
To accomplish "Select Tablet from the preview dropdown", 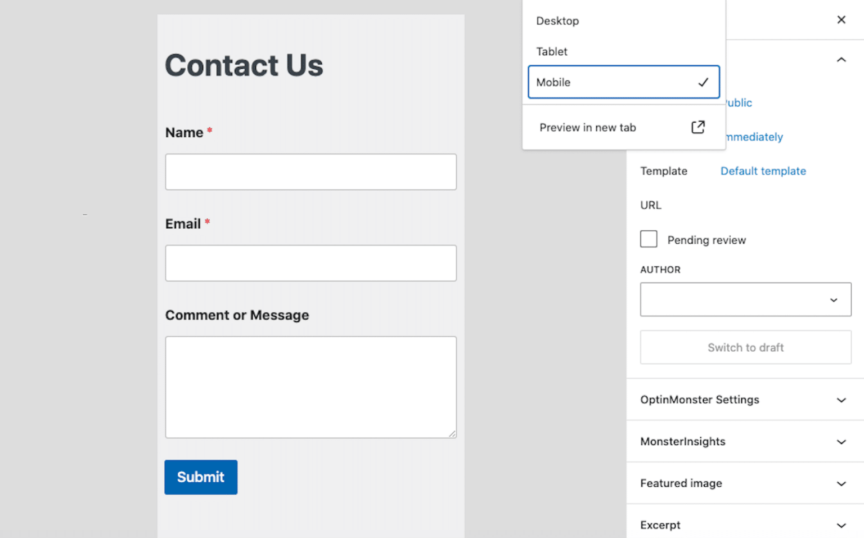I will [551, 51].
